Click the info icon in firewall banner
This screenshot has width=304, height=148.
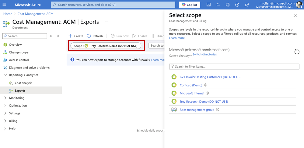(72, 60)
